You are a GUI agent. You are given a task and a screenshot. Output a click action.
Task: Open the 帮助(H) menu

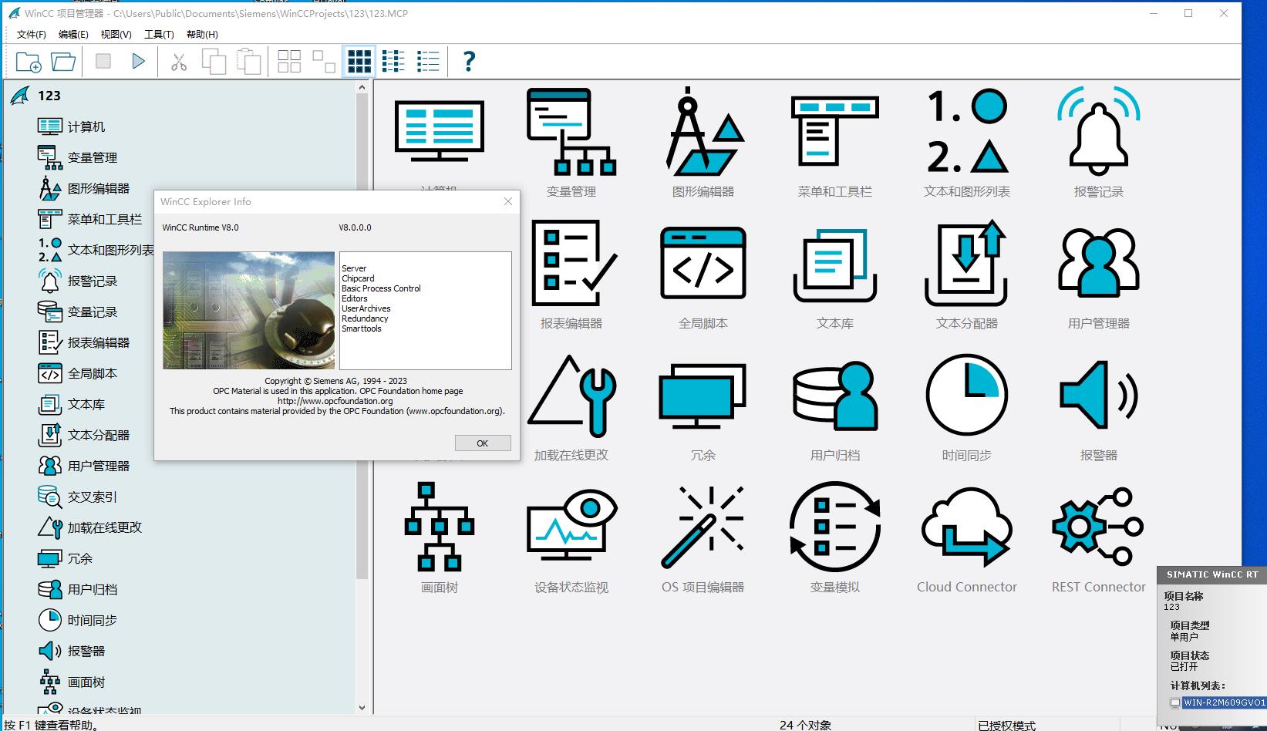click(x=202, y=34)
